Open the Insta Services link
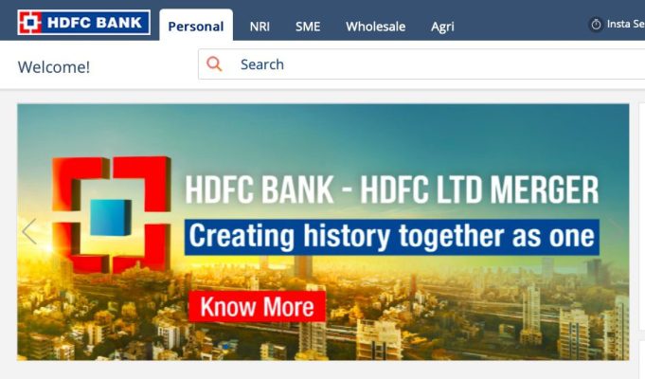The image size is (645, 379). pyautogui.click(x=626, y=25)
